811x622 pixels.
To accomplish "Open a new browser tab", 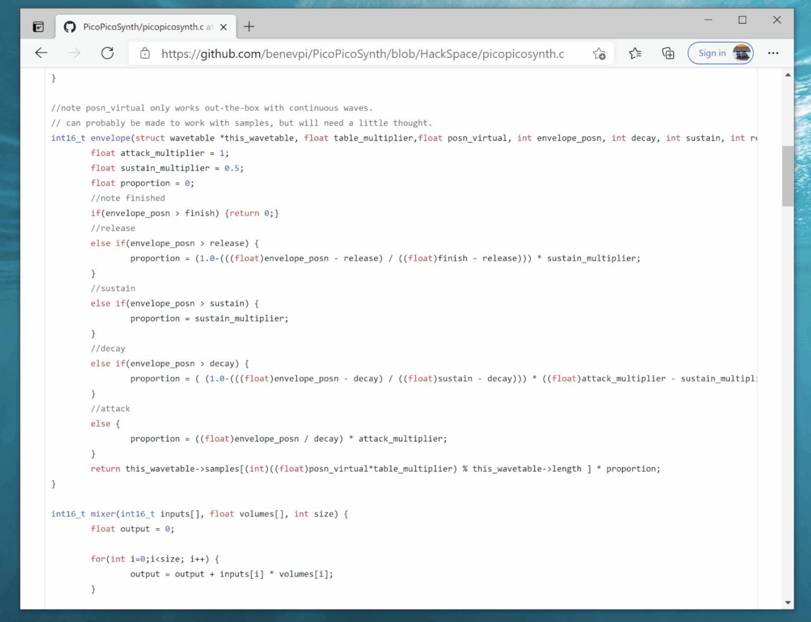I will [x=249, y=27].
